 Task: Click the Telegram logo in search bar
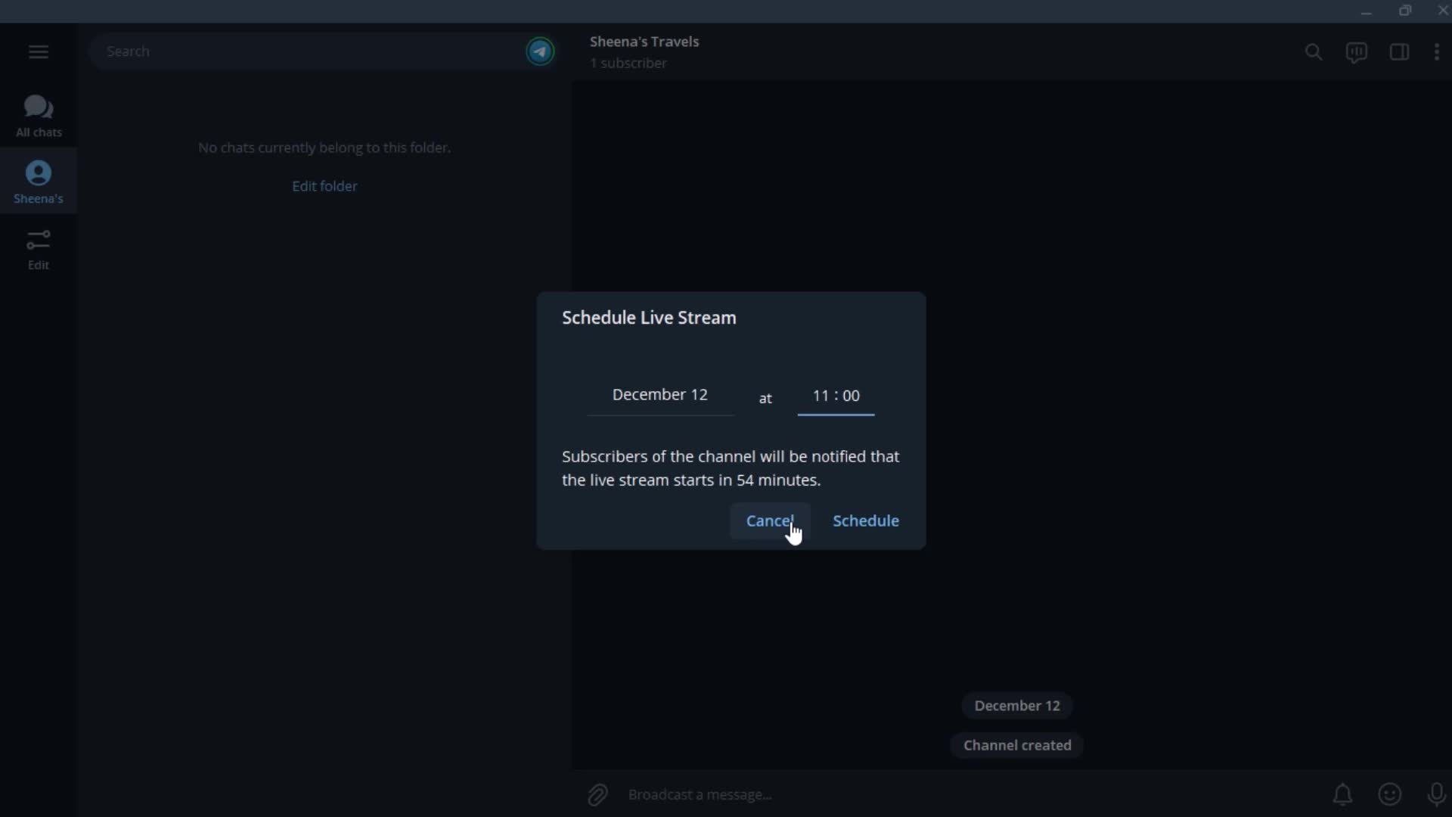pos(540,51)
